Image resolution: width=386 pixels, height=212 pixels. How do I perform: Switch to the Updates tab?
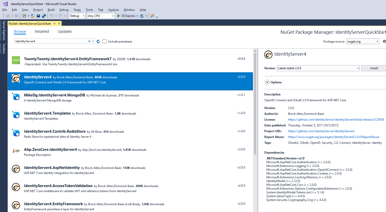pyautogui.click(x=65, y=31)
